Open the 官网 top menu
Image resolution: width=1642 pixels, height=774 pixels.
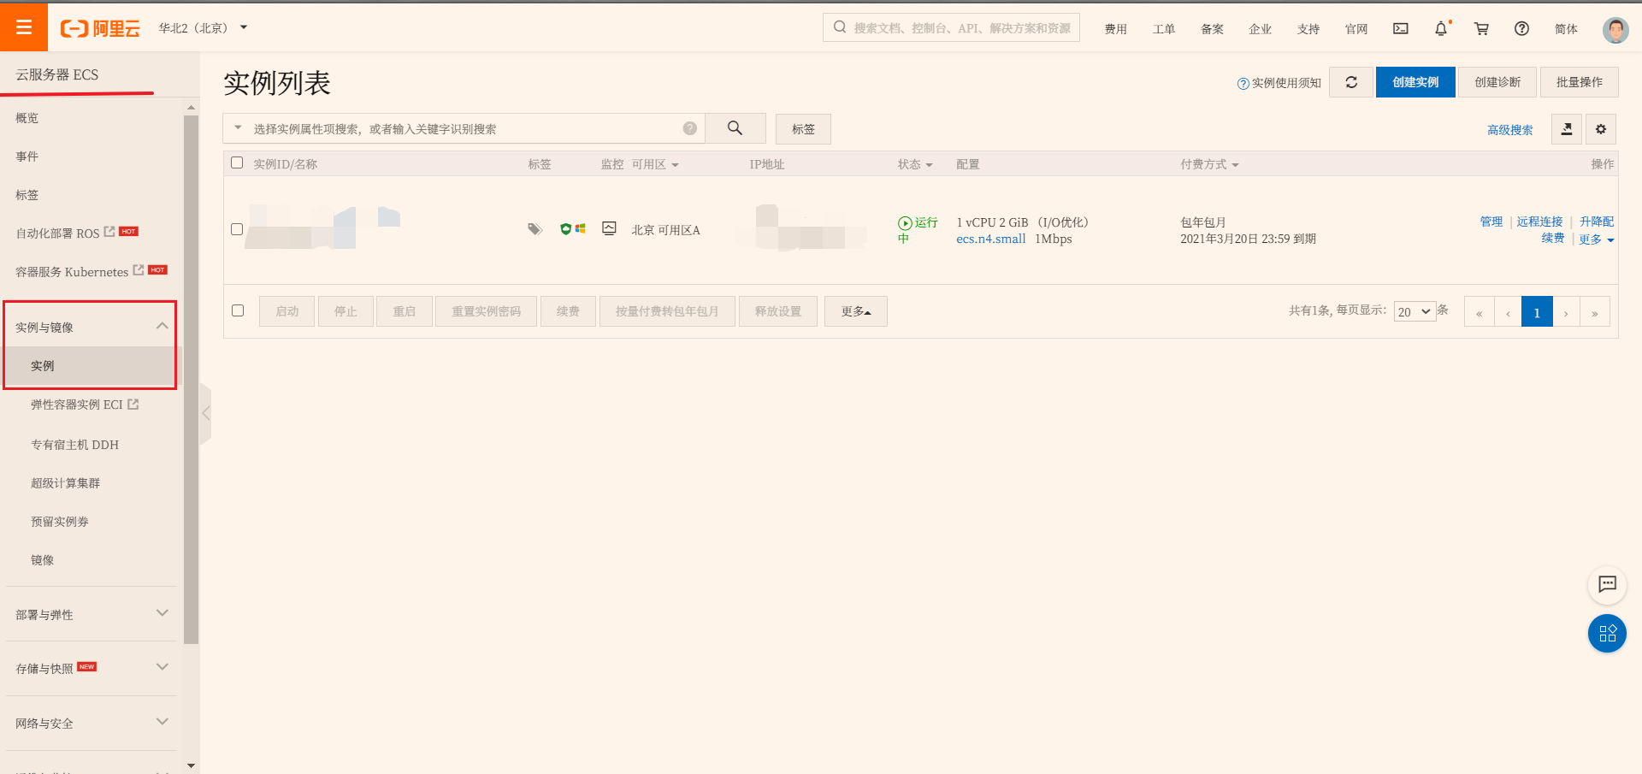pos(1356,29)
